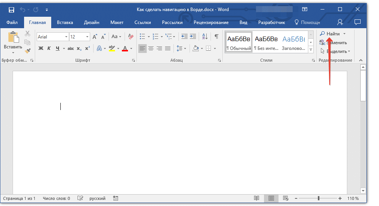Click the Save icon in title bar
Image resolution: width=379 pixels, height=206 pixels.
click(x=11, y=9)
